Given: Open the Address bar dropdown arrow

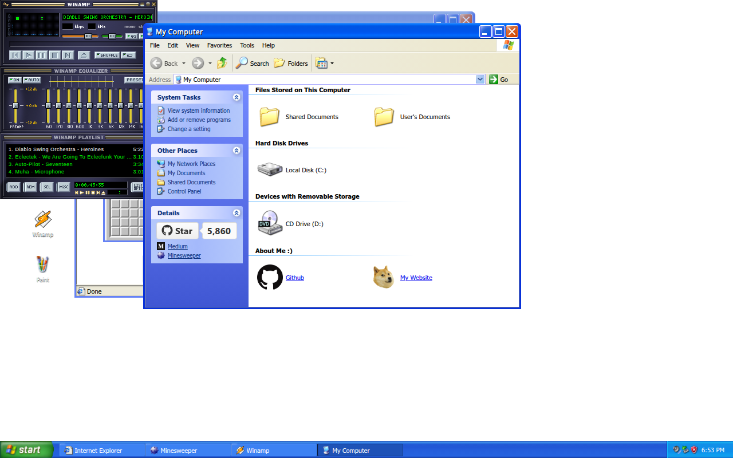Looking at the screenshot, I should coord(480,80).
